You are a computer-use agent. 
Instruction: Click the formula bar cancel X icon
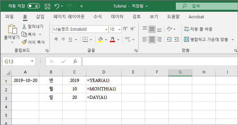point(52,61)
